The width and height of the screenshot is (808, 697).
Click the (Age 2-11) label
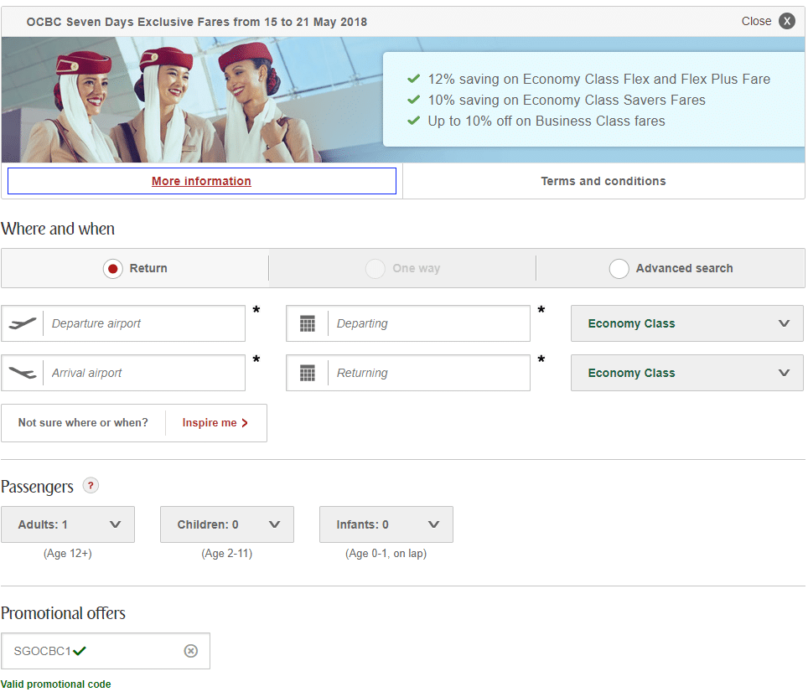[227, 553]
